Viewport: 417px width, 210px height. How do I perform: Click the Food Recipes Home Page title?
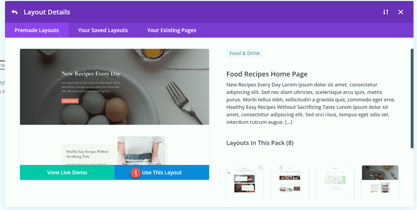coord(267,74)
